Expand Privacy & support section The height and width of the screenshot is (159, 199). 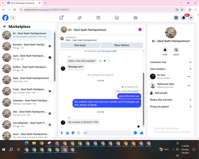click(171, 107)
